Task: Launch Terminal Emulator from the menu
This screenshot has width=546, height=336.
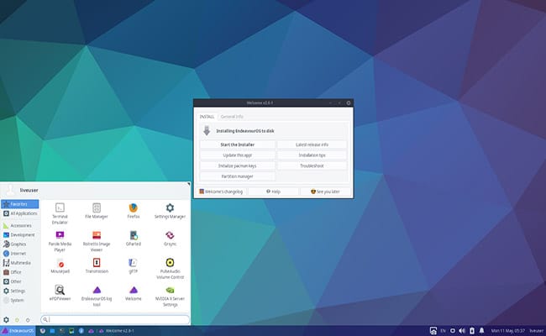Action: (60, 207)
